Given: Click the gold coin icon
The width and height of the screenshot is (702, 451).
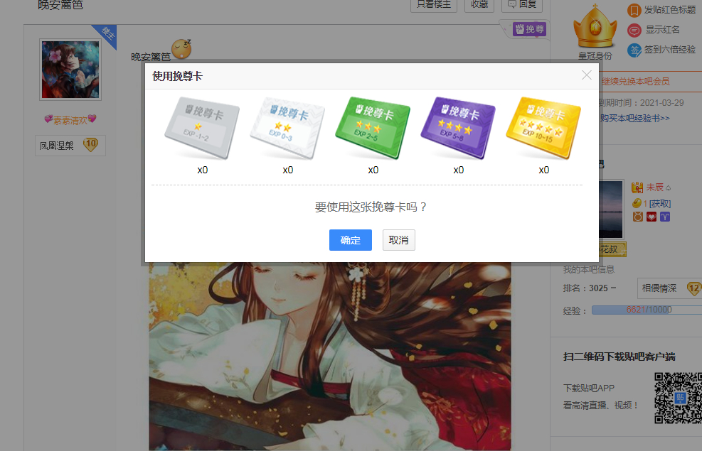Looking at the screenshot, I should click(637, 203).
